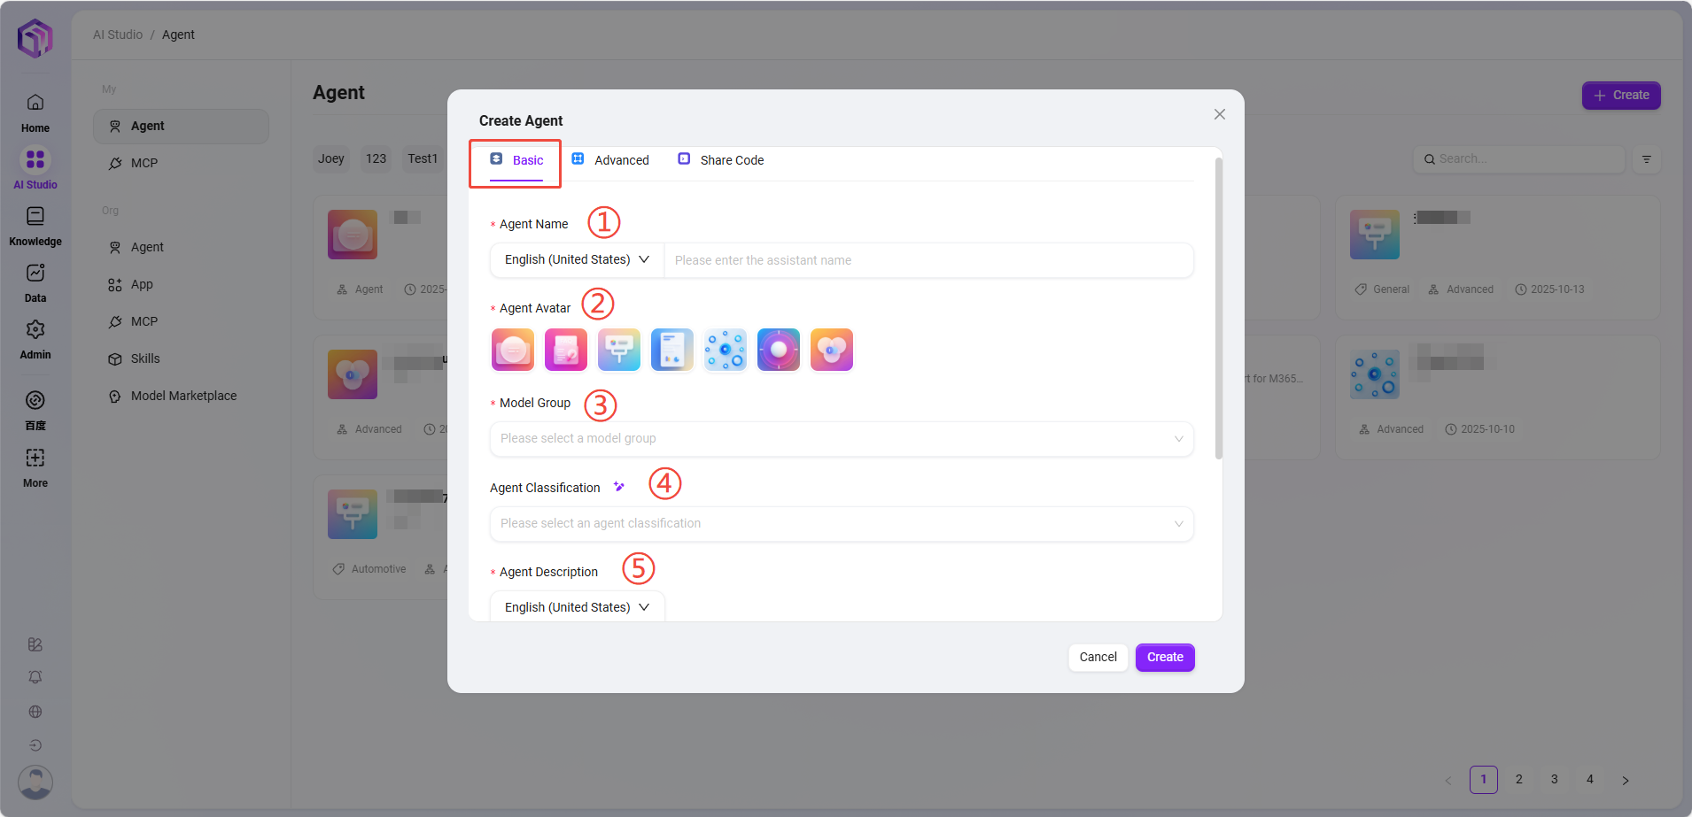
Task: Select the pink chat bubble avatar
Action: pyautogui.click(x=513, y=350)
